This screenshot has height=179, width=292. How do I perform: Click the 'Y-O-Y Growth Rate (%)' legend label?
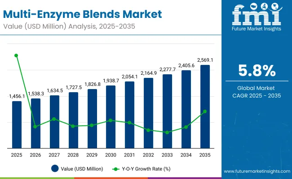tap(146, 169)
